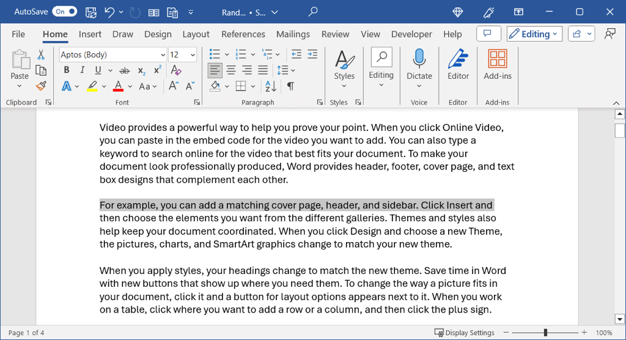Apply strikethrough formatting

(125, 70)
